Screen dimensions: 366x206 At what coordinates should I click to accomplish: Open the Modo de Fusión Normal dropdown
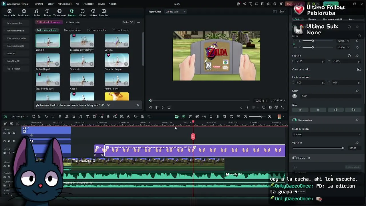(x=327, y=134)
